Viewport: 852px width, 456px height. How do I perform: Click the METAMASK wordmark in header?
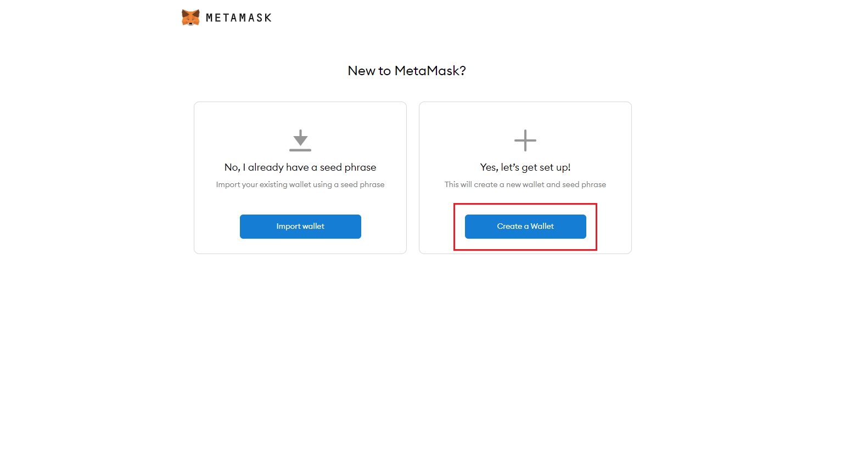(239, 18)
